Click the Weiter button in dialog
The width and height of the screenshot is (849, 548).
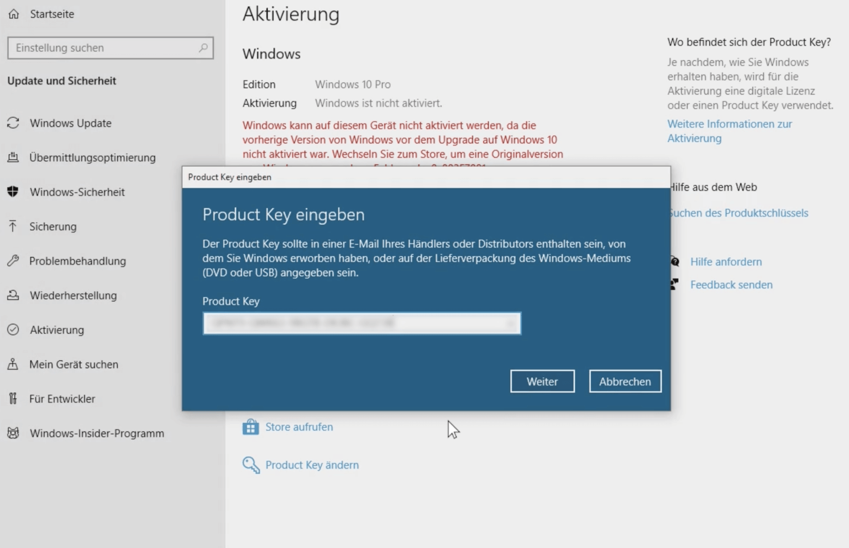tap(542, 381)
